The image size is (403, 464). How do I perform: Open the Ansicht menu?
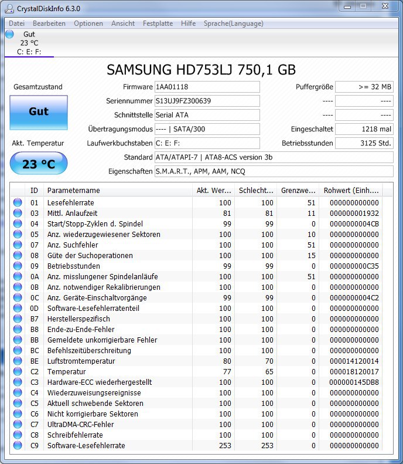point(123,23)
